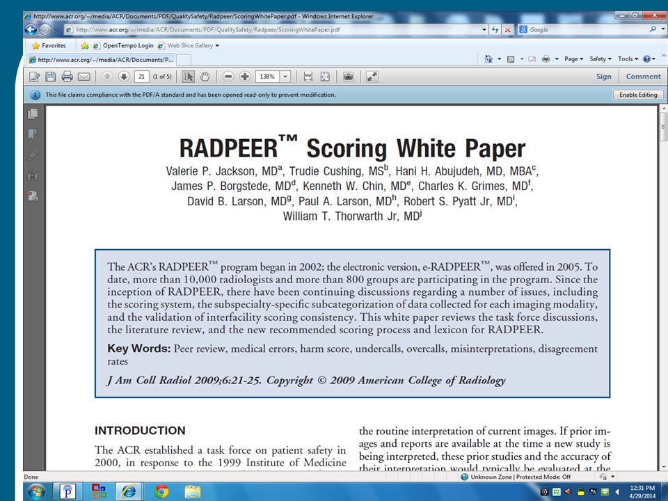668x501 pixels.
Task: Click the browser Back button
Action: click(x=31, y=30)
